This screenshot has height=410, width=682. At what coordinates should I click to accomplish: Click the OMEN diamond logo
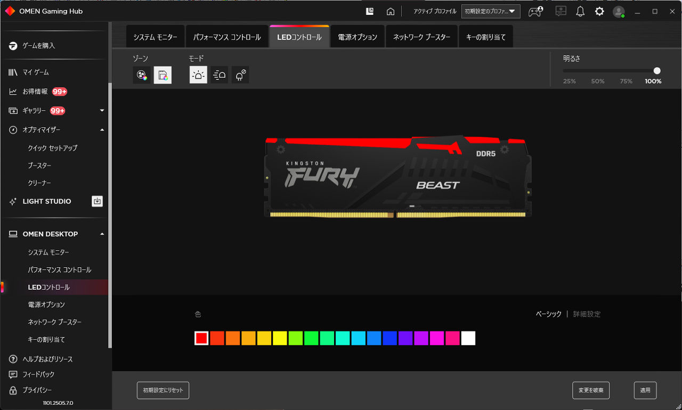pyautogui.click(x=10, y=11)
